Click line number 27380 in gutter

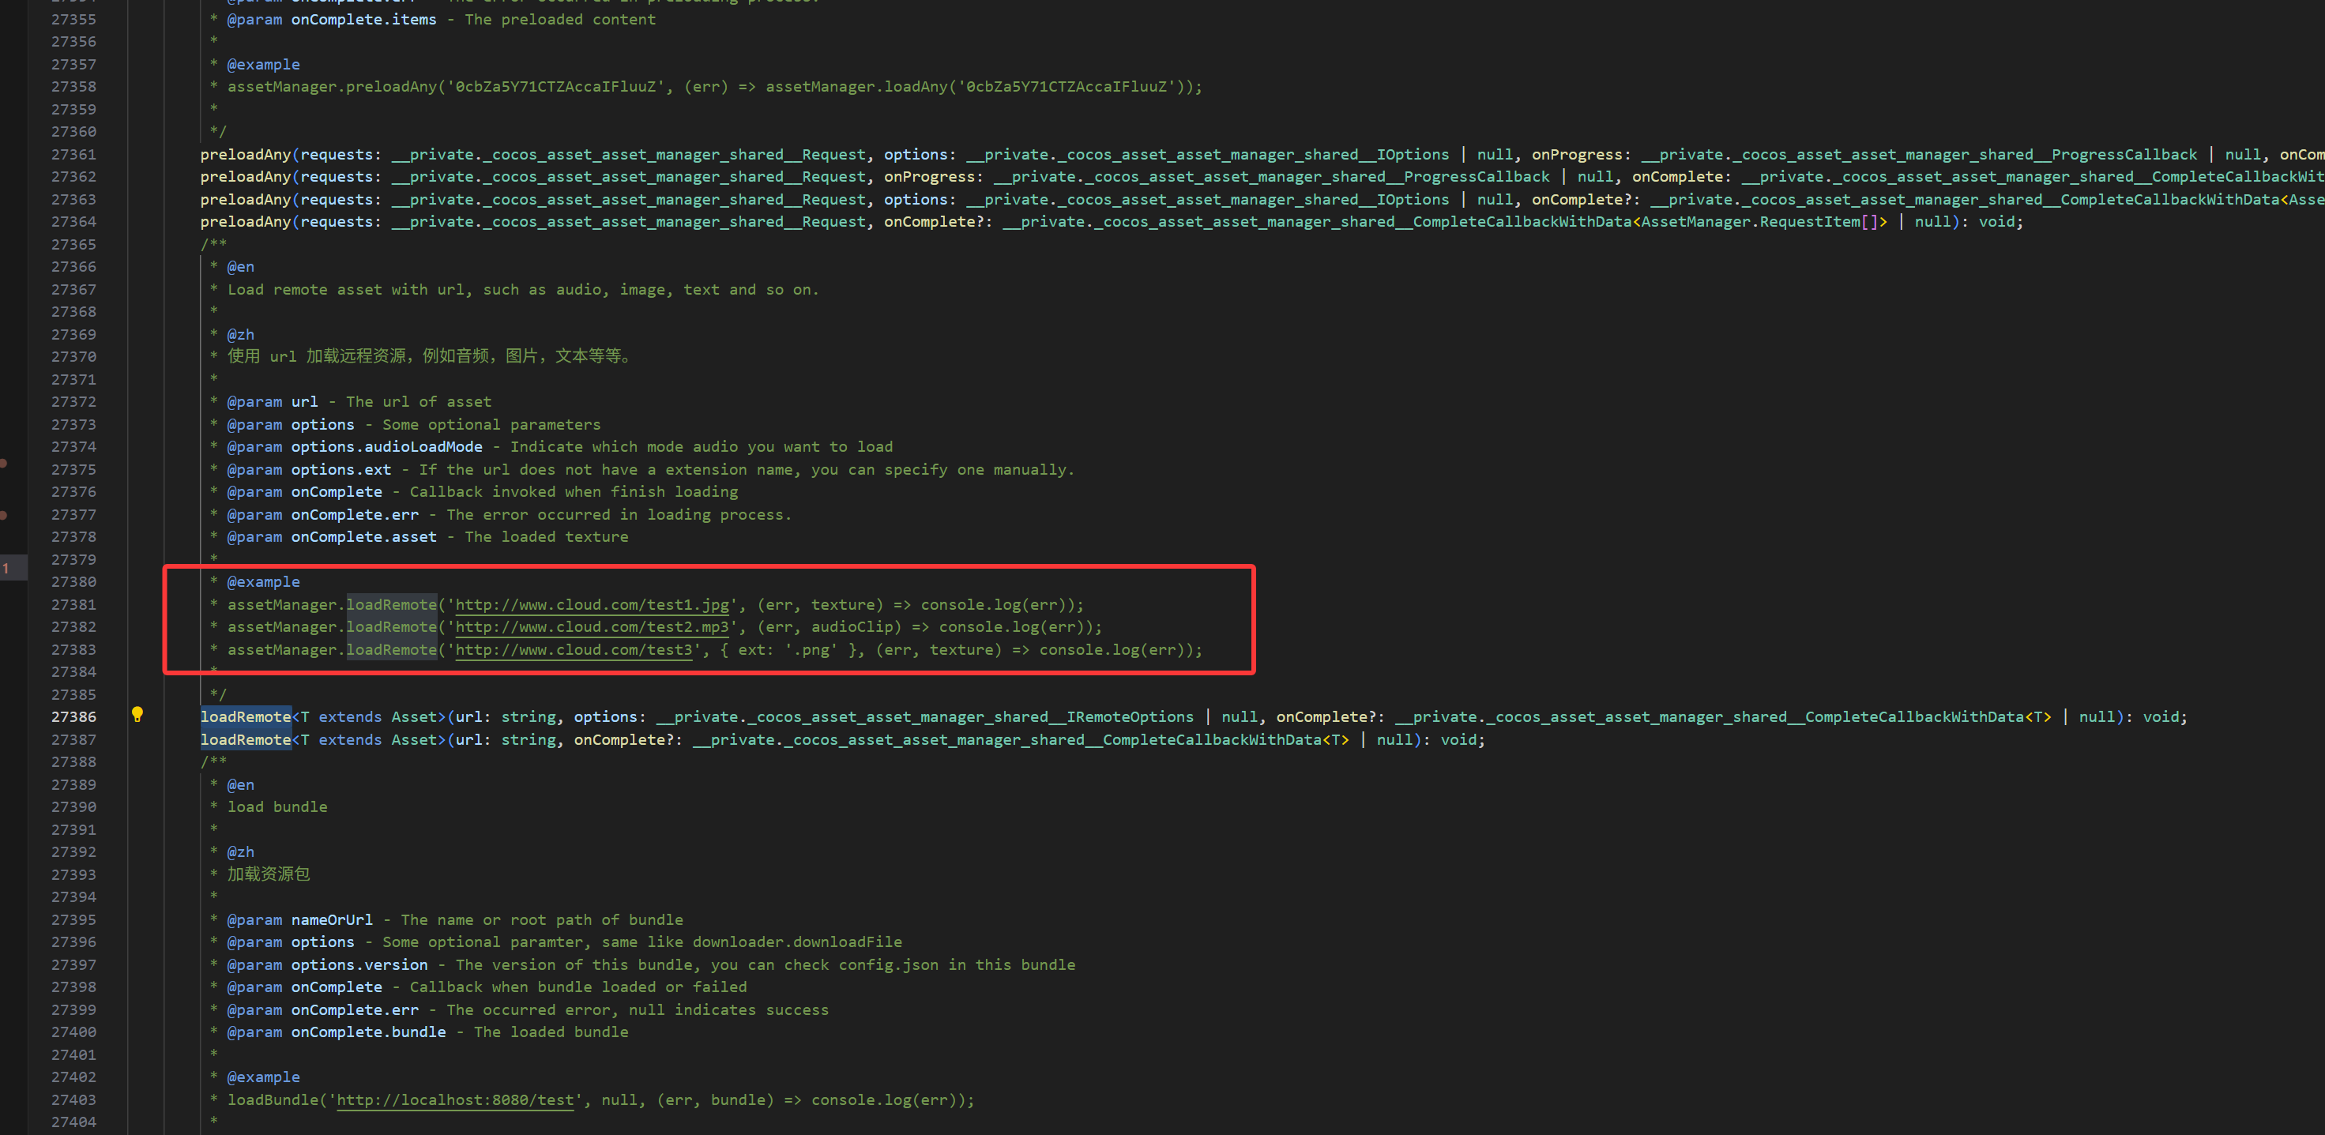(73, 582)
